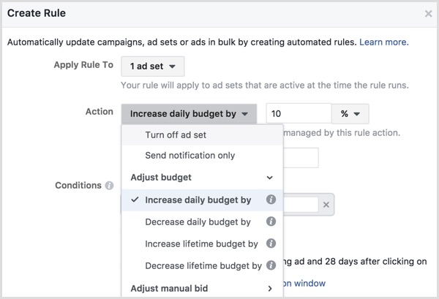Open the Action dropdown button
The height and width of the screenshot is (299, 439).
click(190, 113)
